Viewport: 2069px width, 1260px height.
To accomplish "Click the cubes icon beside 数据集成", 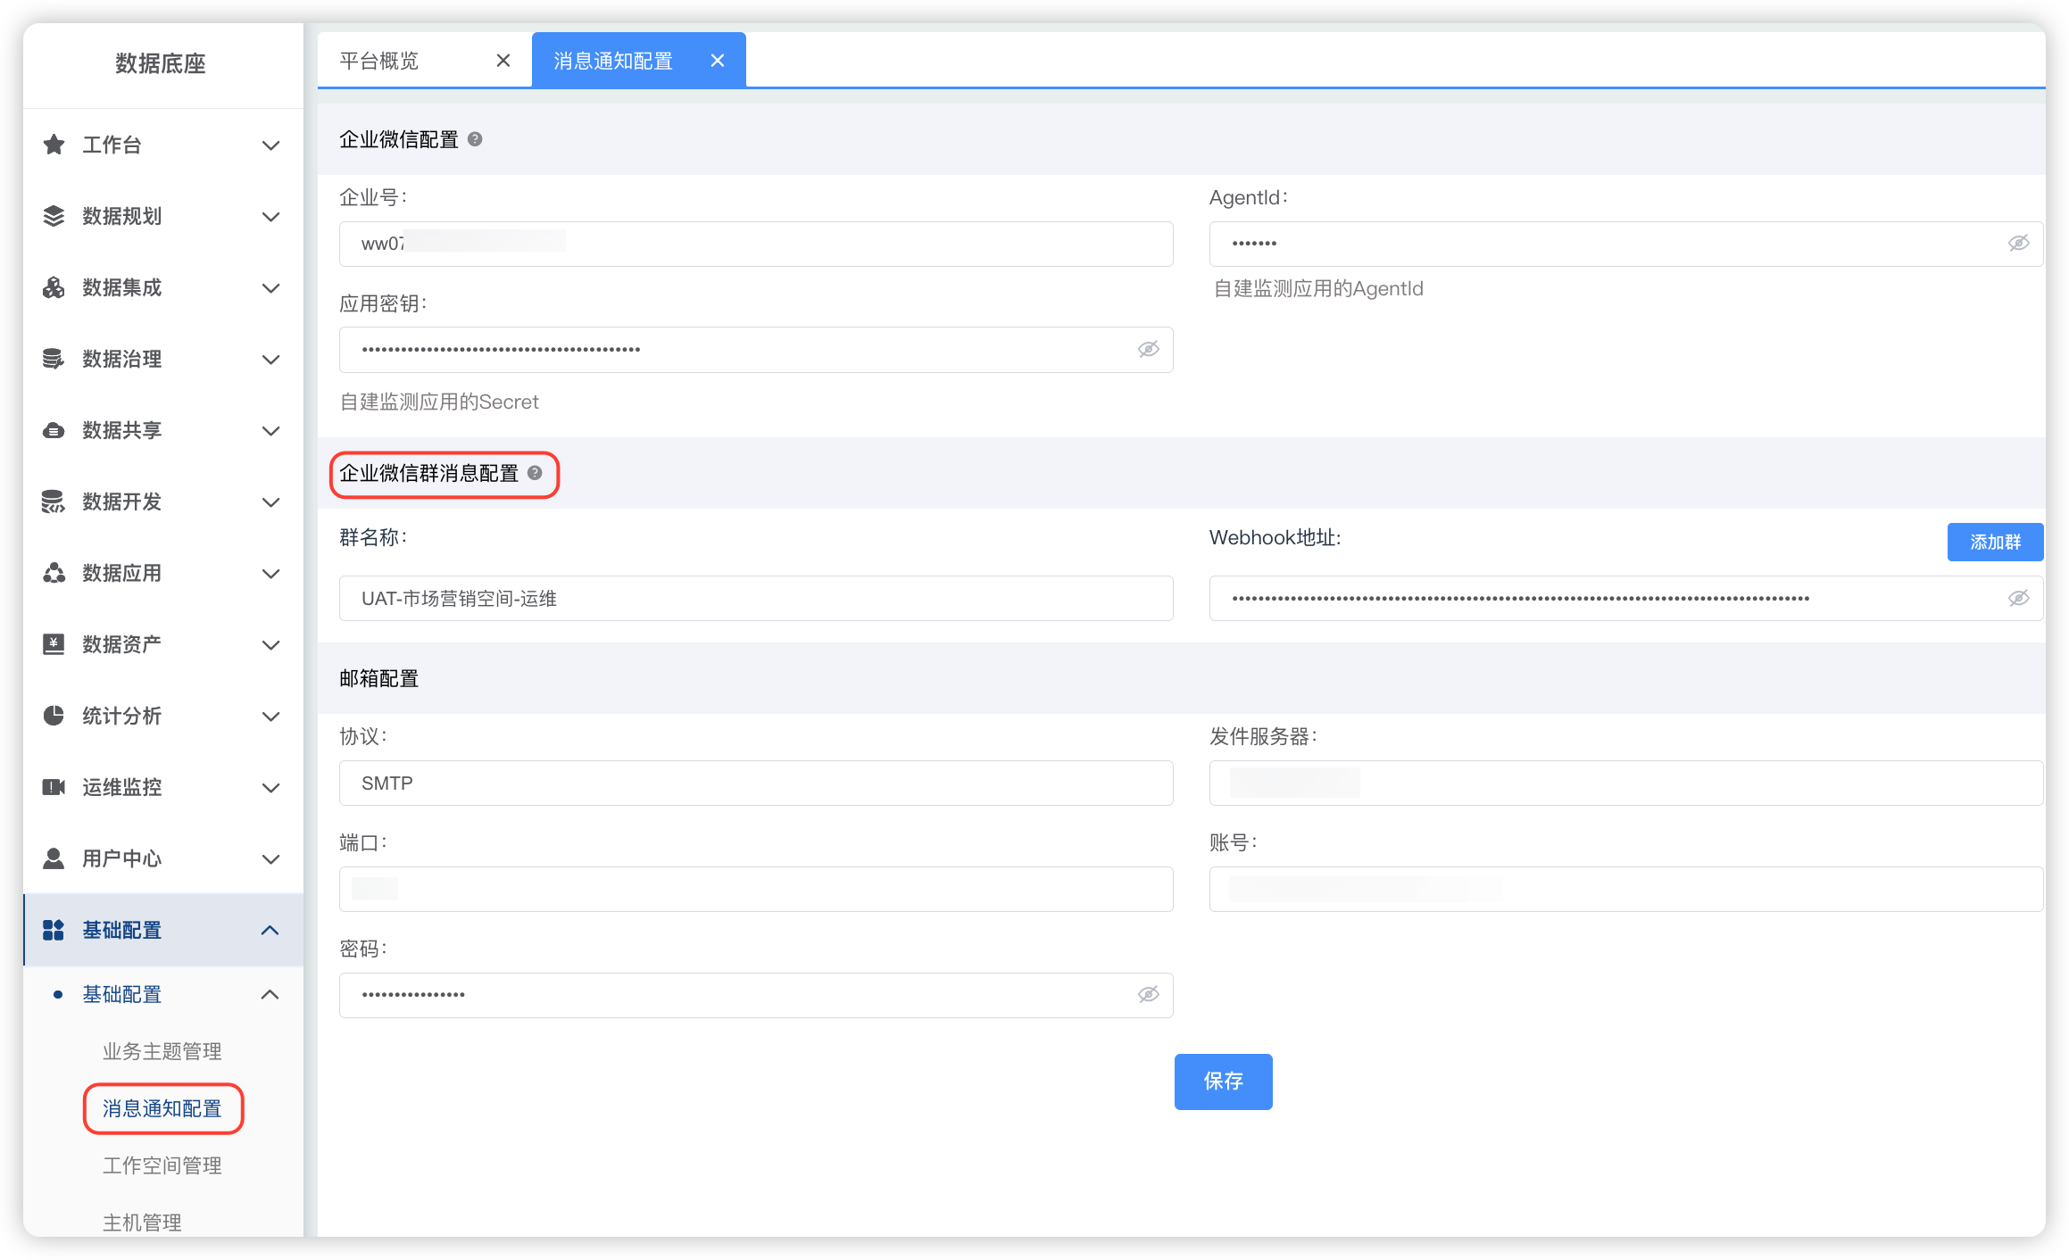I will (x=54, y=287).
